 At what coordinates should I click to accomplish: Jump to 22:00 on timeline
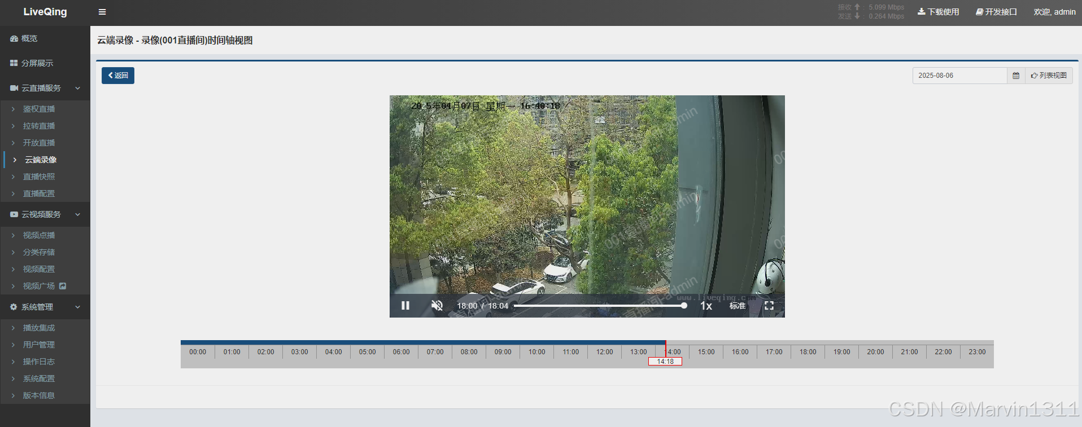coord(943,352)
